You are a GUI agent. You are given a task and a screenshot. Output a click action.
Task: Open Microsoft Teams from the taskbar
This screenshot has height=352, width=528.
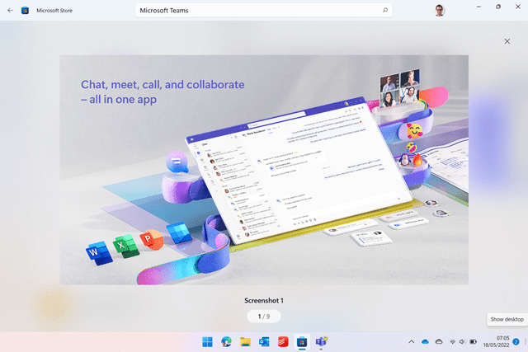click(x=321, y=342)
